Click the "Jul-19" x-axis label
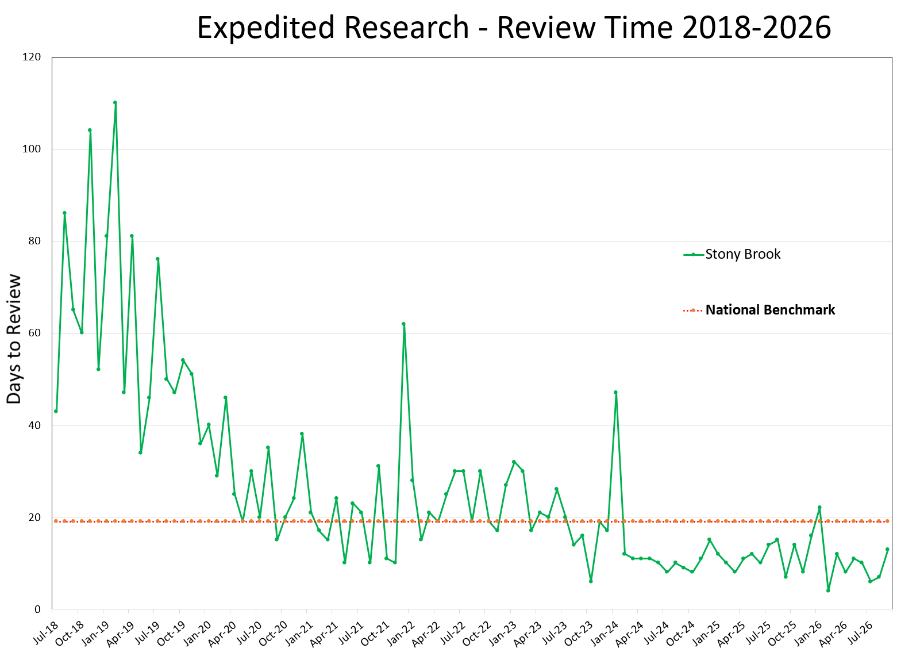Viewport: 897px width, 656px height. [x=147, y=632]
